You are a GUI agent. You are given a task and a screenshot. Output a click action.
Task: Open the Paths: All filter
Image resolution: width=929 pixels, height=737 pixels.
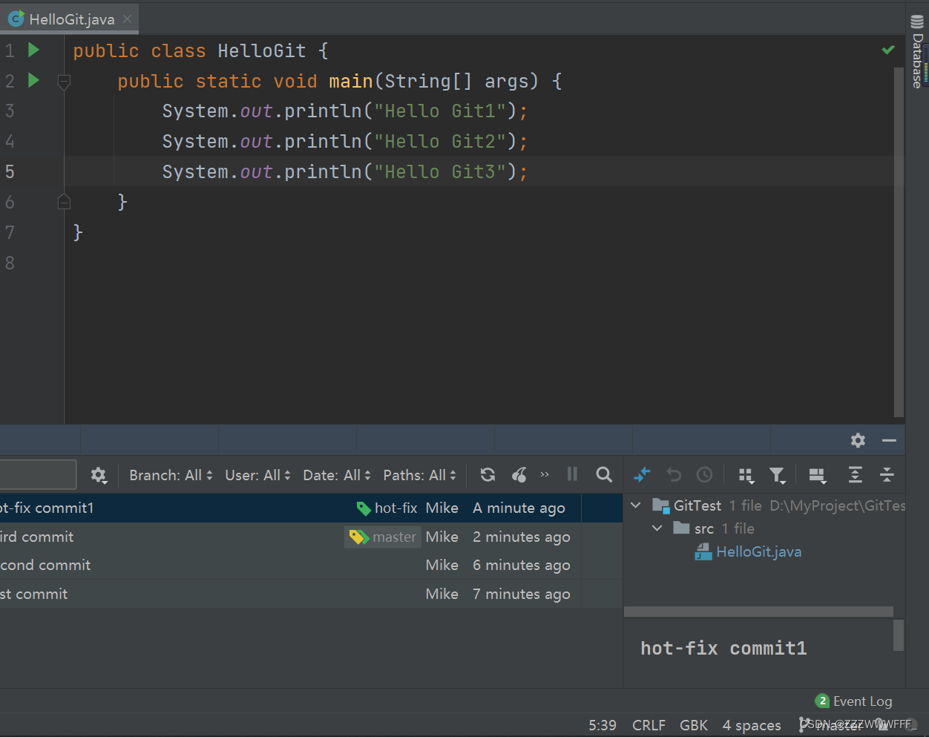tap(419, 475)
